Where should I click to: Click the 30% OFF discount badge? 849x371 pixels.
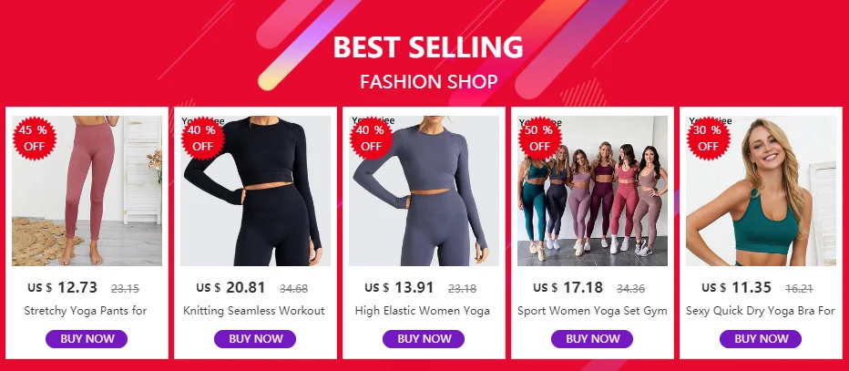(x=708, y=139)
